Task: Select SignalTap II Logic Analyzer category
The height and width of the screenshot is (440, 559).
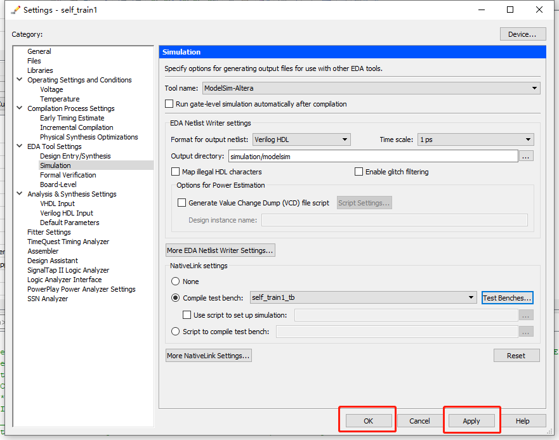Action: (69, 271)
